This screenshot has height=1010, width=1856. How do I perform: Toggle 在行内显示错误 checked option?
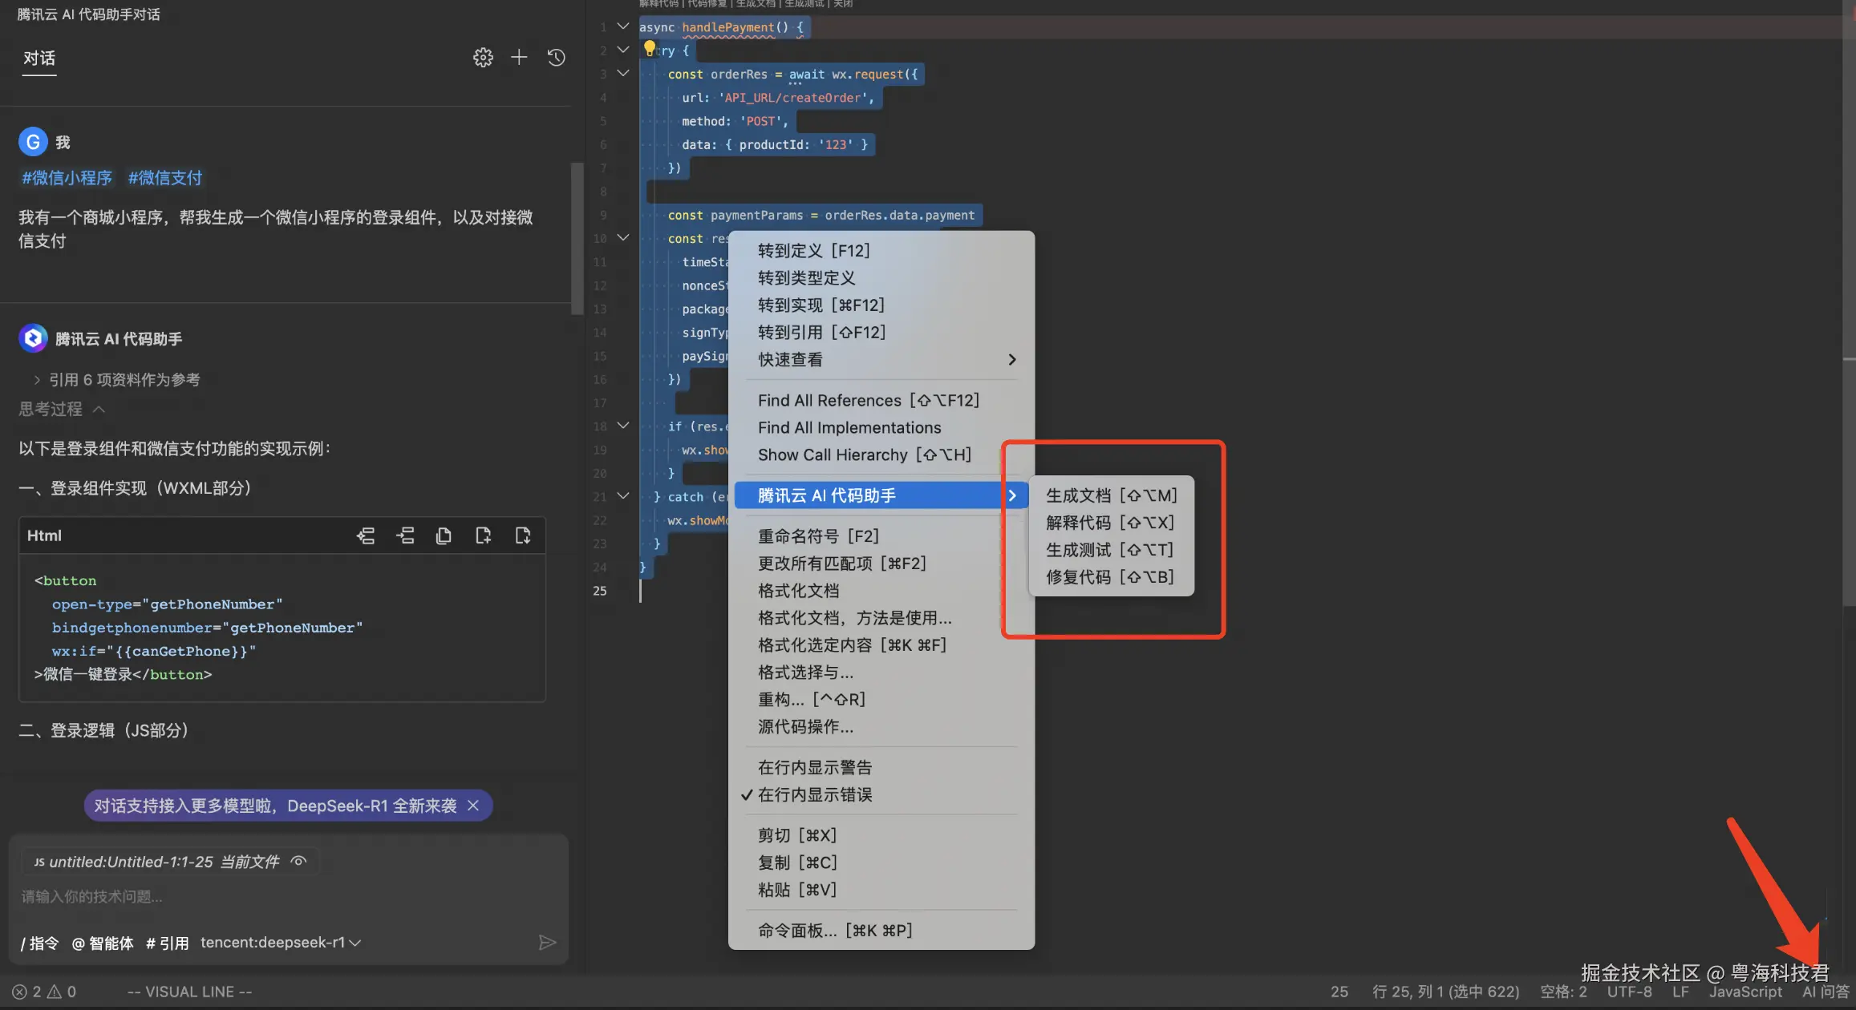click(815, 794)
